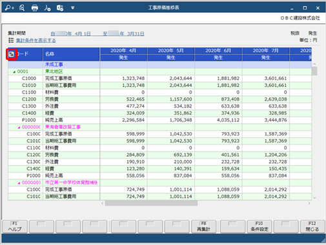The width and height of the screenshot is (326, 245).
Task: Collapse the 0001 東北地区 tree node
Action: (x=14, y=72)
